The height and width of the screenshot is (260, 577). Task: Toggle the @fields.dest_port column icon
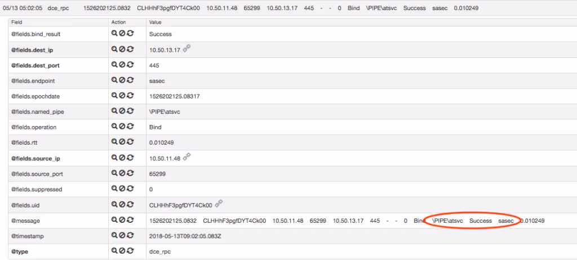point(130,64)
